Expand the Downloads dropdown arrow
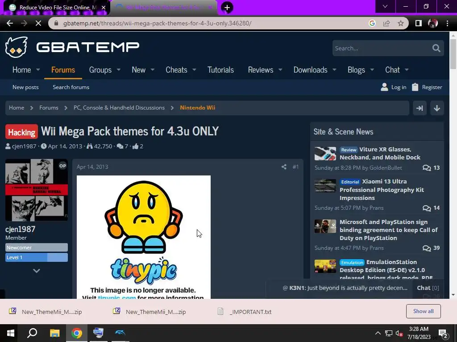 (334, 70)
